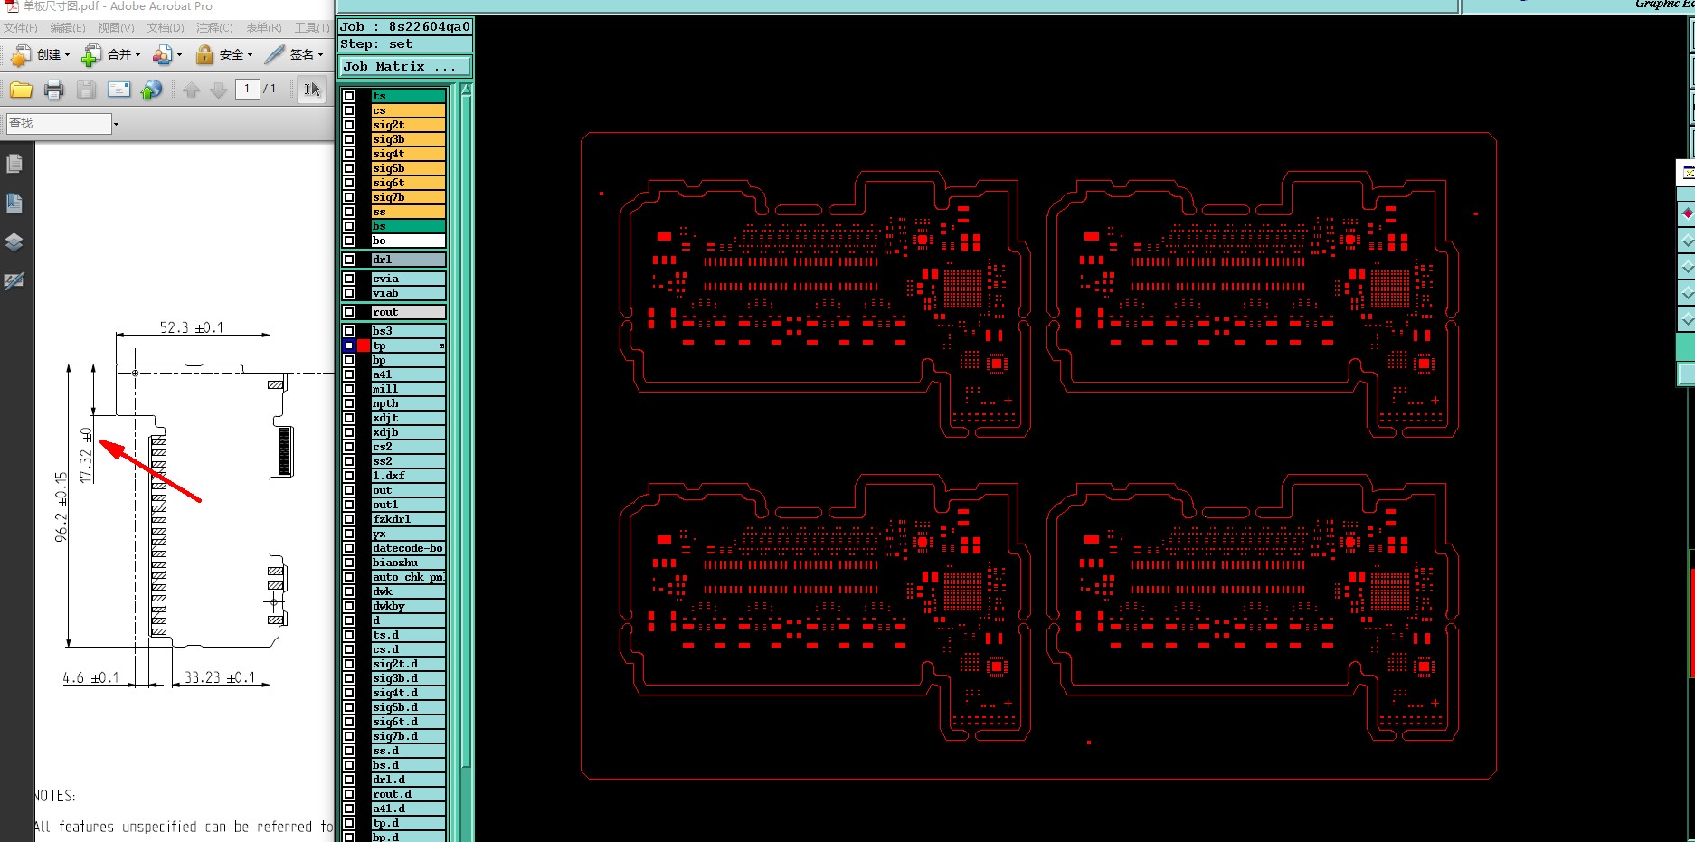This screenshot has height=842, width=1695.
Task: Select the a41 layer row
Action: tap(408, 374)
